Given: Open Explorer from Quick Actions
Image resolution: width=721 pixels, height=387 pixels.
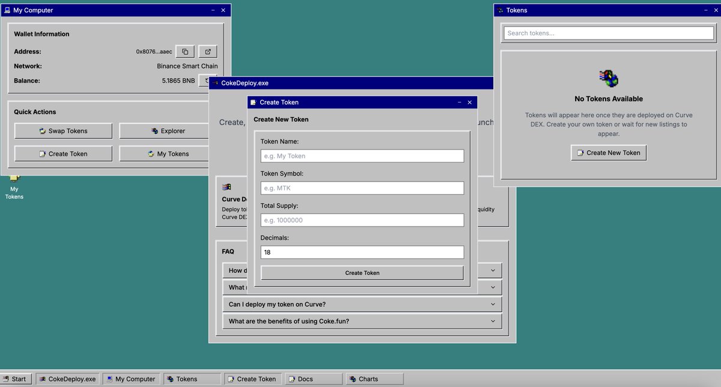Looking at the screenshot, I should tap(165, 131).
